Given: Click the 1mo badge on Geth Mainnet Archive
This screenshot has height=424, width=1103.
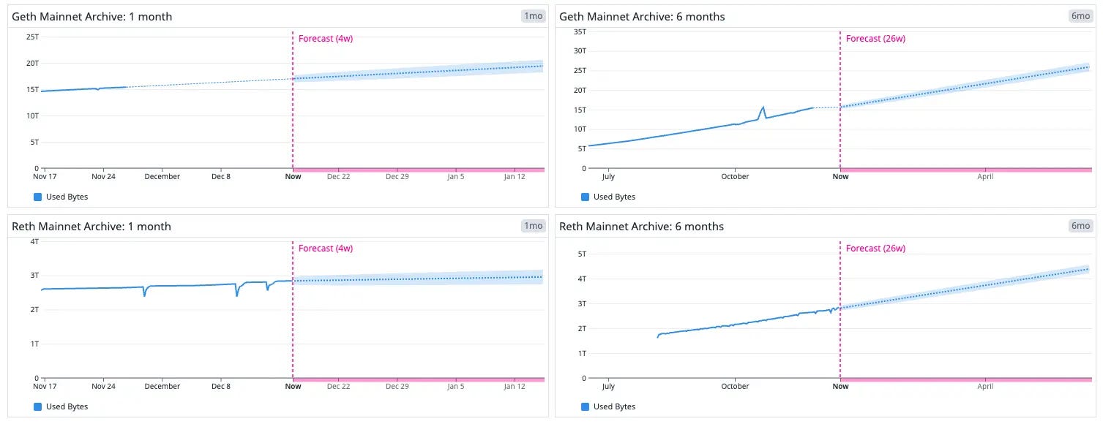Looking at the screenshot, I should click(534, 16).
